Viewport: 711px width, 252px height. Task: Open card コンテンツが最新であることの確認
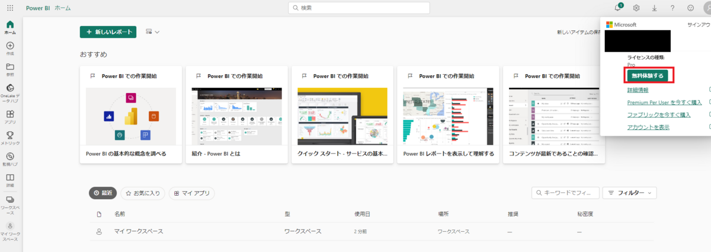pos(554,114)
